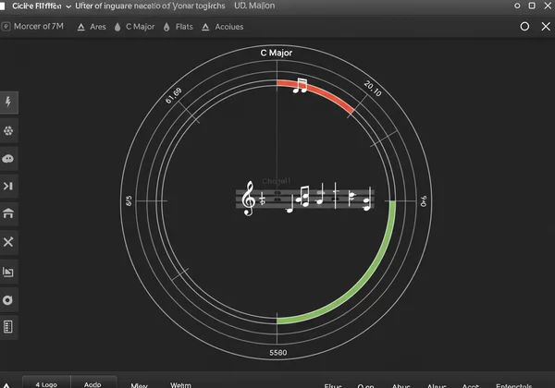Viewport: 555px width, 388px height.
Task: Switch to the Aodo tab
Action: pyautogui.click(x=92, y=384)
